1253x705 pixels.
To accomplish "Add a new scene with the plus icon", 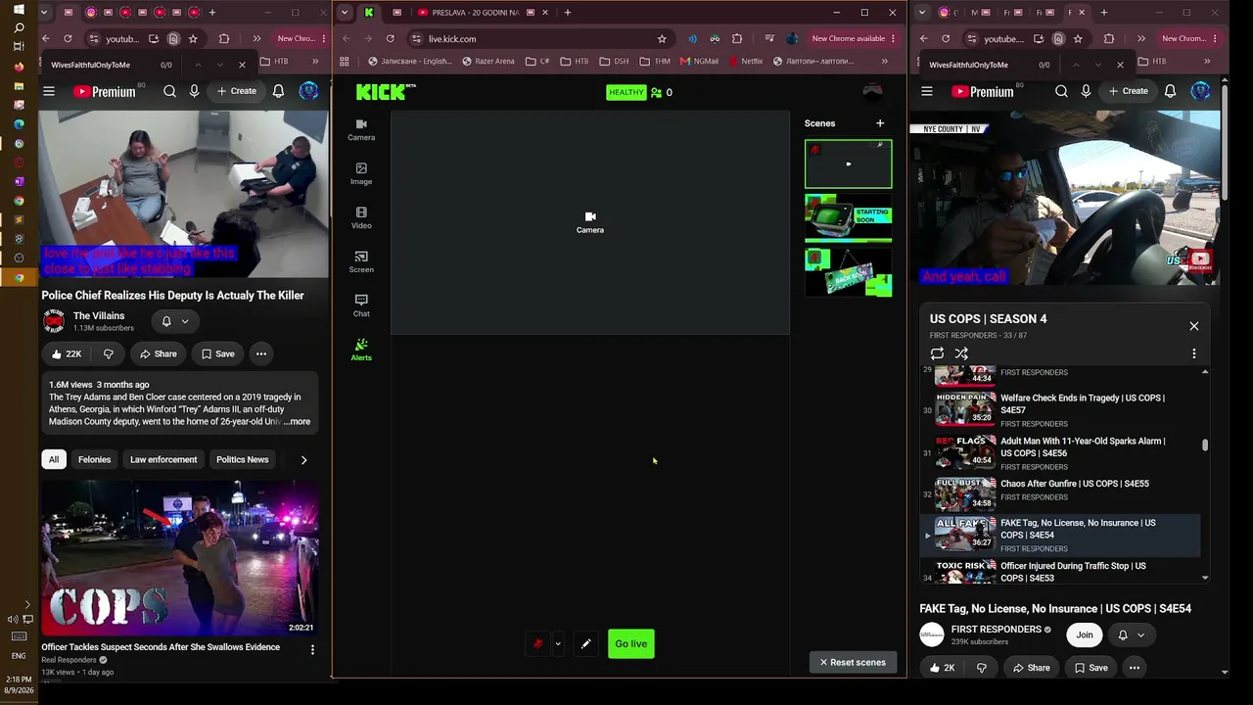I will coord(880,123).
